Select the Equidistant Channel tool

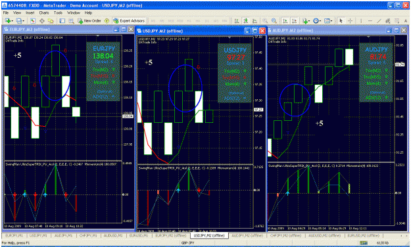click(x=388, y=20)
